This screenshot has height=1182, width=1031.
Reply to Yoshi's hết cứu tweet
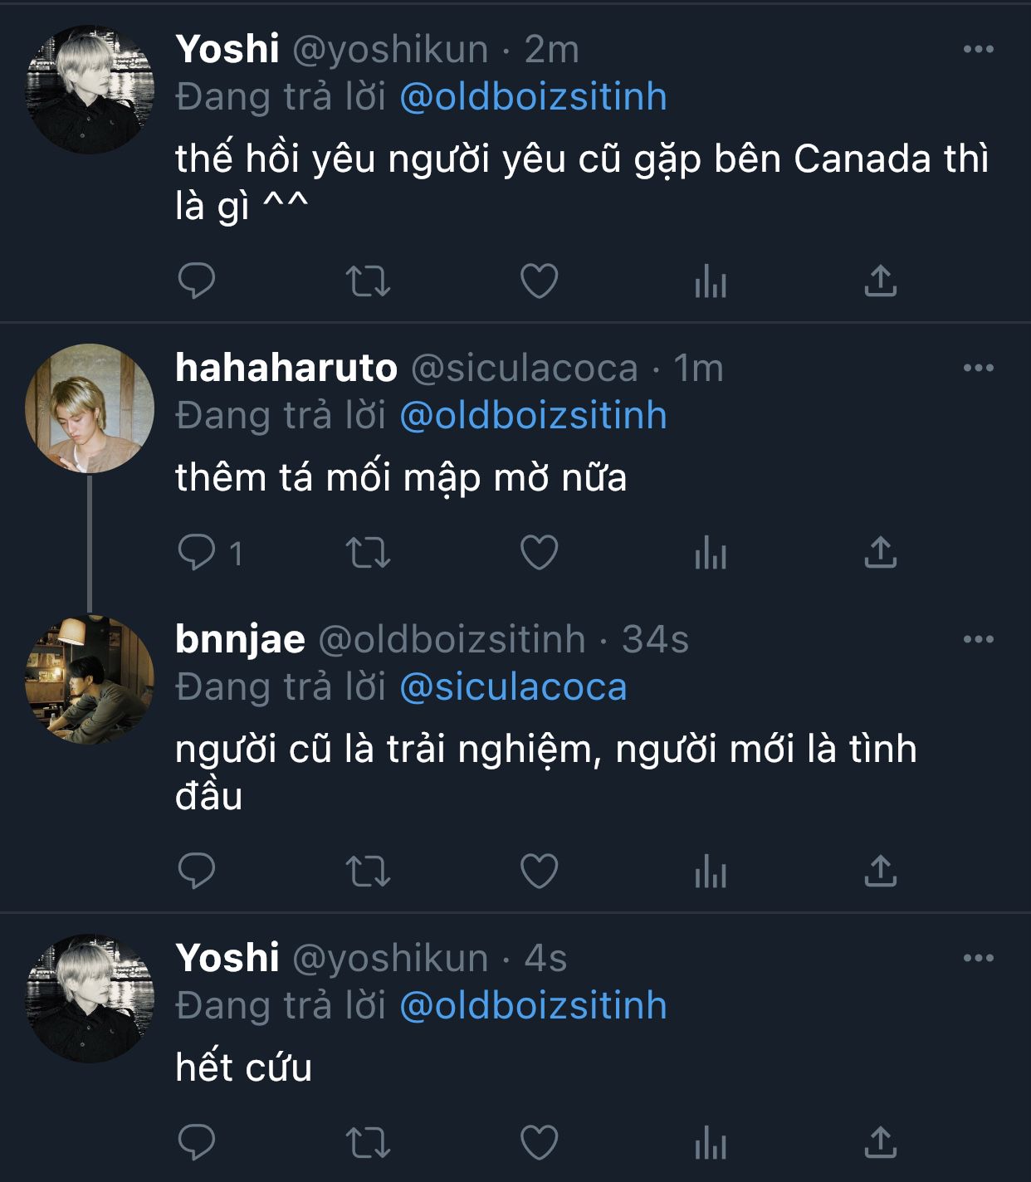197,1142
